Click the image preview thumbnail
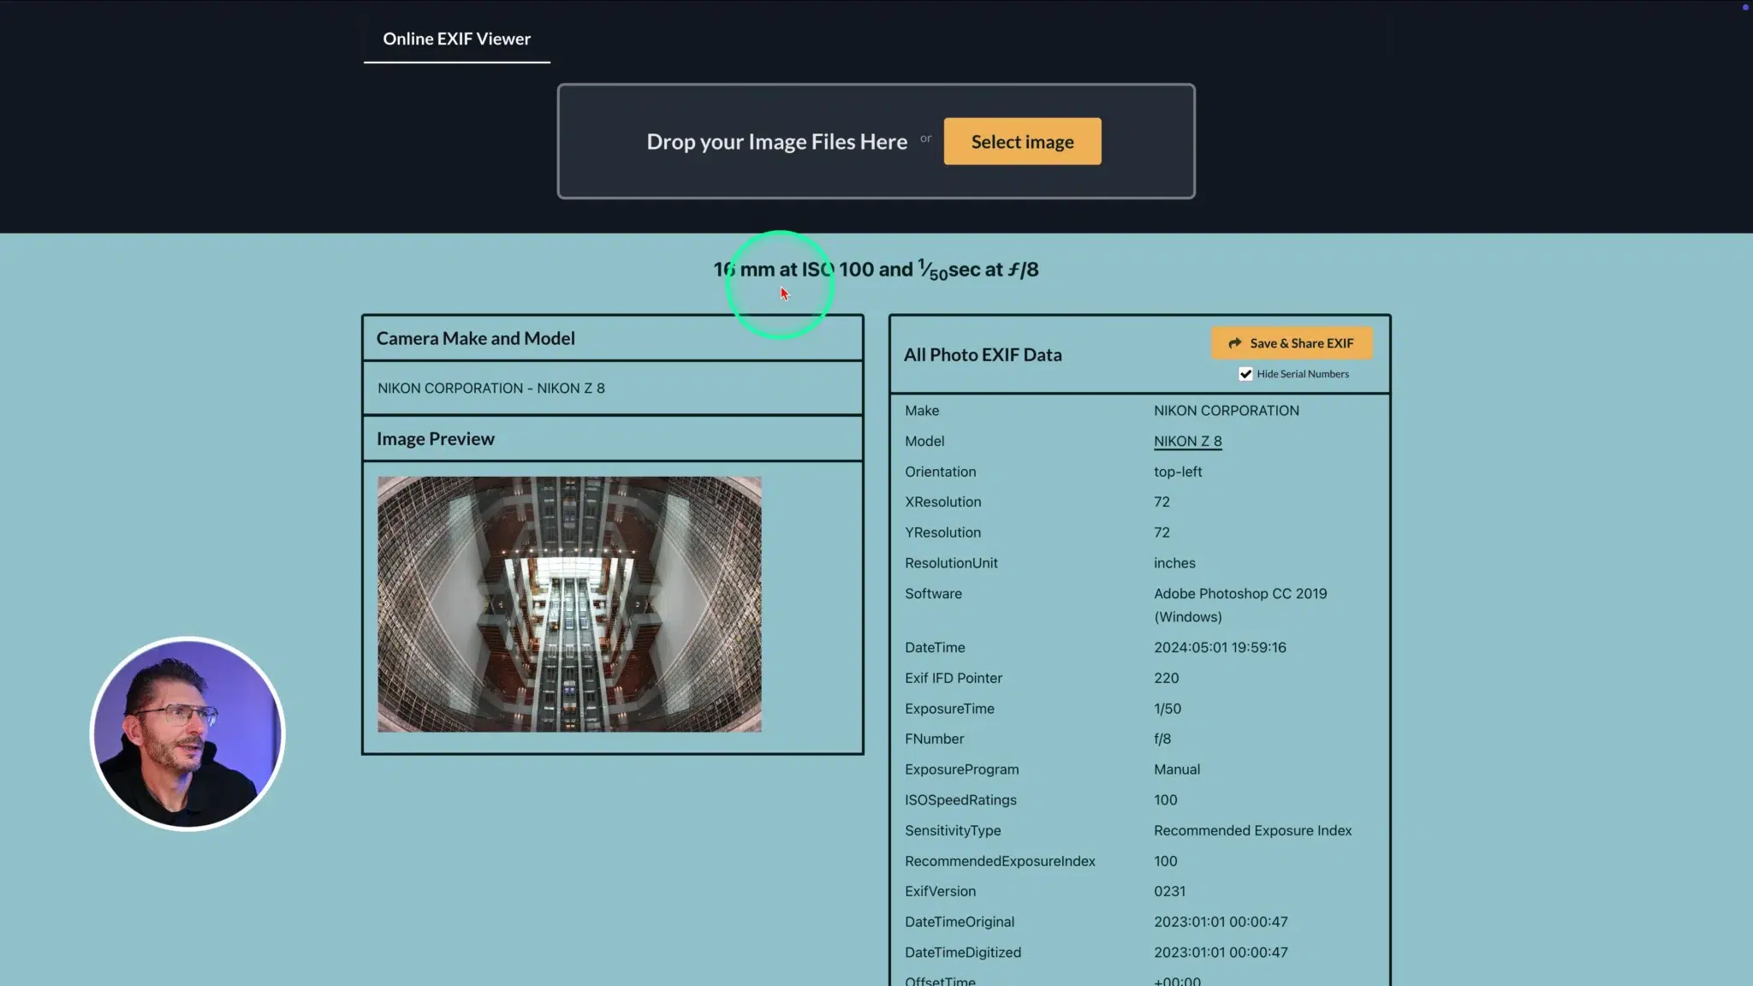This screenshot has height=986, width=1753. (569, 604)
